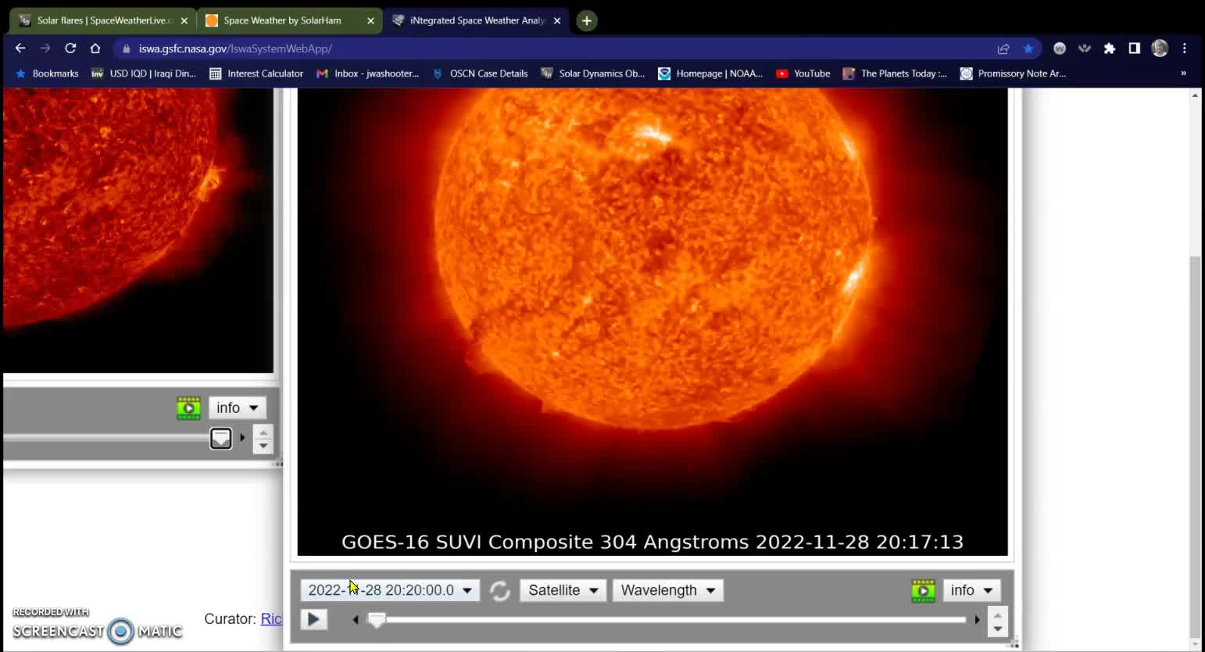Click the page vertical scrollbar thumb

[x=1194, y=446]
